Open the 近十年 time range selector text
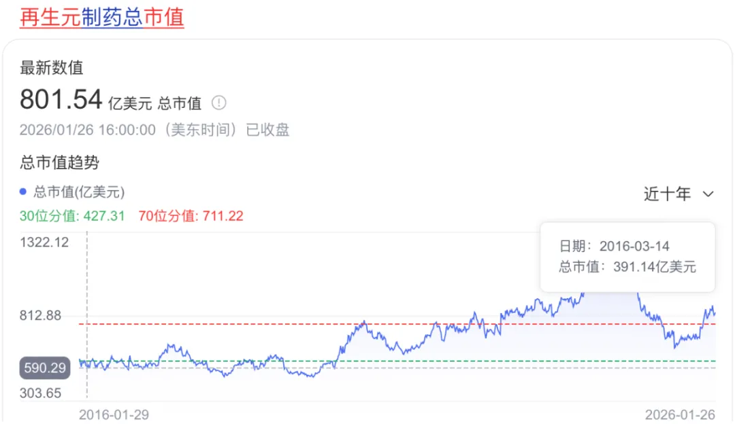 click(667, 194)
